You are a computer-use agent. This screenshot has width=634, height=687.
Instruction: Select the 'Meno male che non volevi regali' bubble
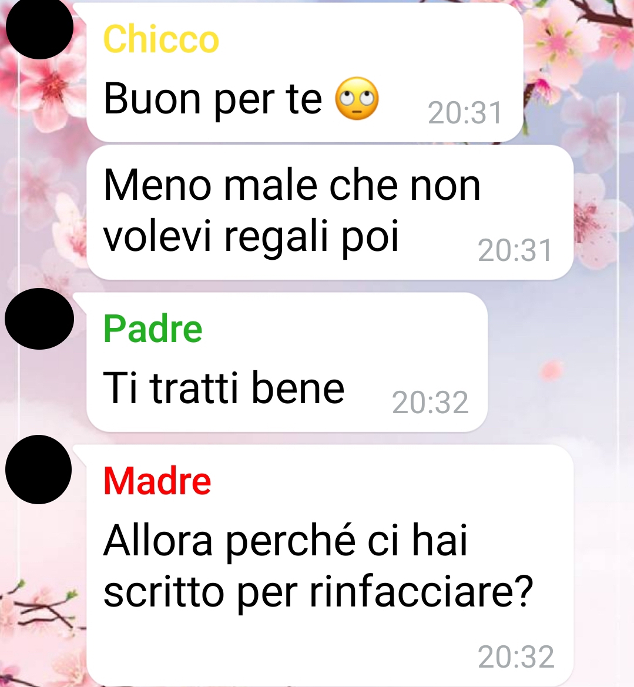coord(330,213)
